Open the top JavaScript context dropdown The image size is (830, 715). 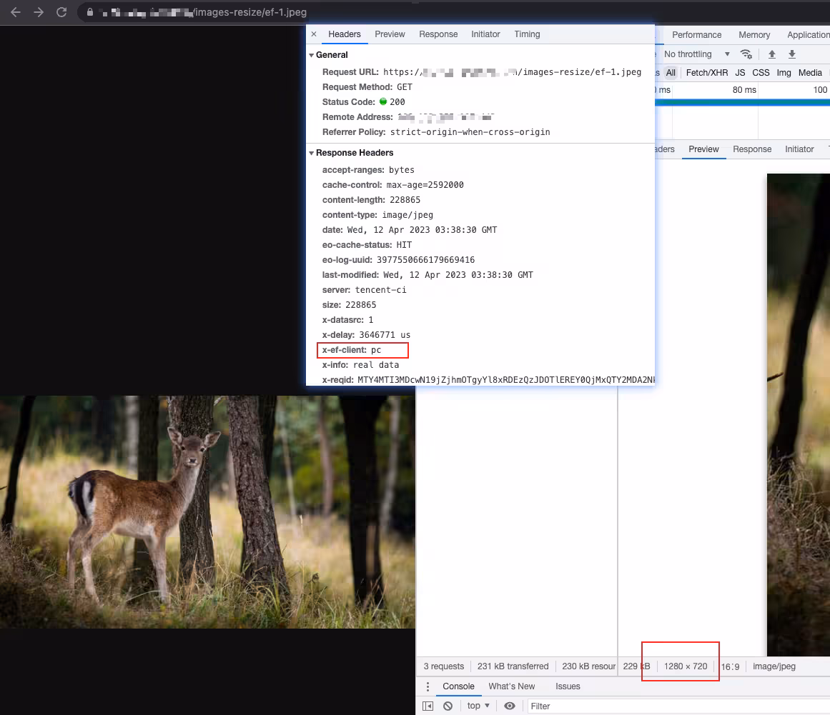[478, 706]
